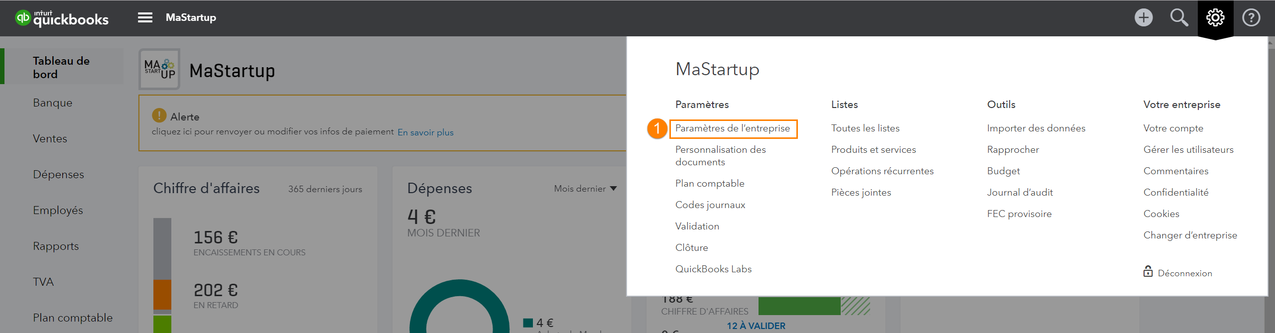The width and height of the screenshot is (1275, 333).
Task: Open Validation settings
Action: pyautogui.click(x=697, y=226)
